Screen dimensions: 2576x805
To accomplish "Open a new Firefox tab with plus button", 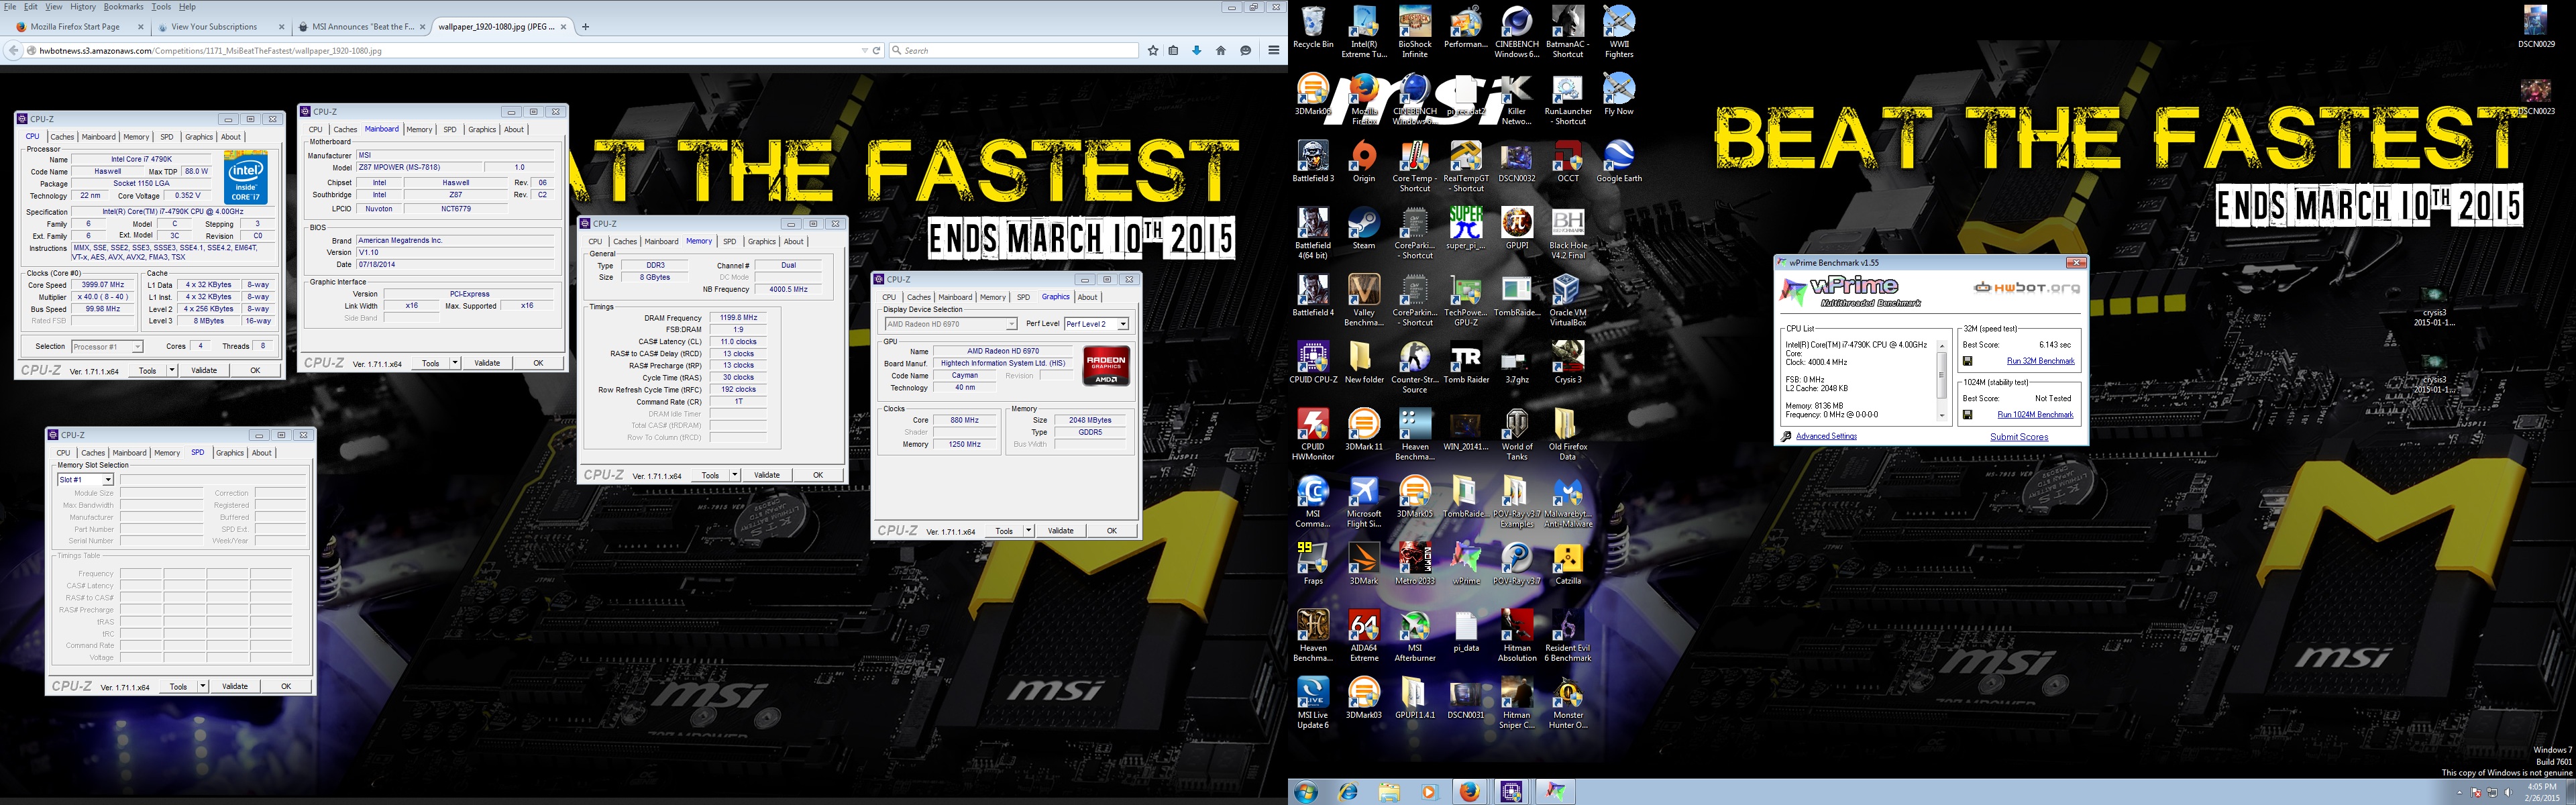I will click(x=586, y=27).
